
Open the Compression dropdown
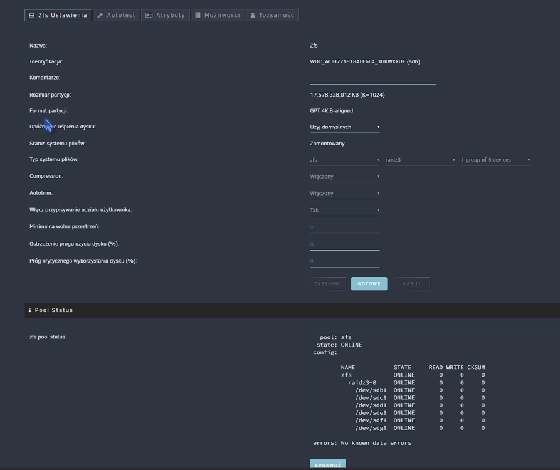(345, 177)
